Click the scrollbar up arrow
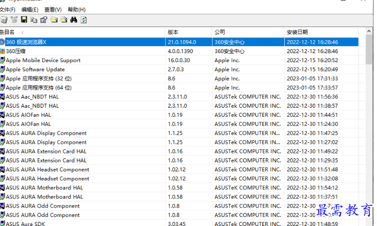This screenshot has height=226, width=377. click(x=369, y=31)
